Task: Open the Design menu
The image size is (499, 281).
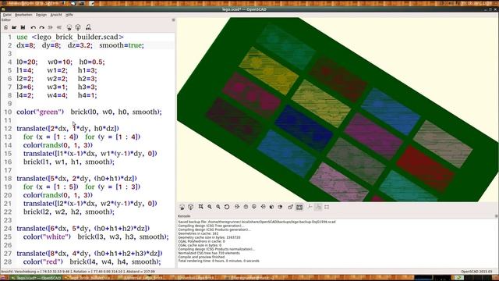Action: click(41, 15)
